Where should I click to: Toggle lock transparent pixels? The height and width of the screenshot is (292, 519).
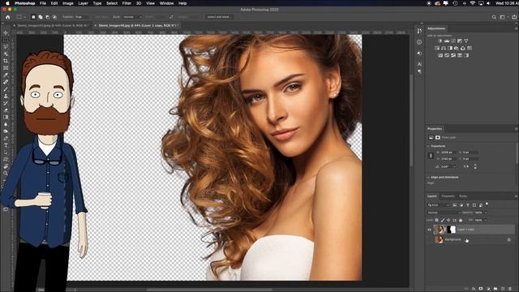(437, 220)
